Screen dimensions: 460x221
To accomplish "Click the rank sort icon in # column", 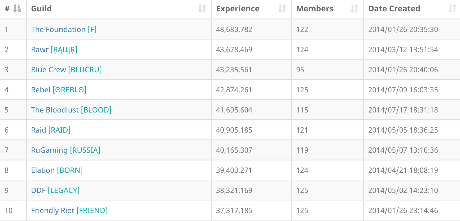I will [17, 8].
